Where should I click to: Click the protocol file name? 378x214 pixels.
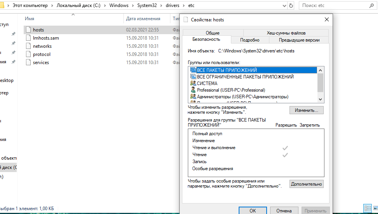coord(42,54)
